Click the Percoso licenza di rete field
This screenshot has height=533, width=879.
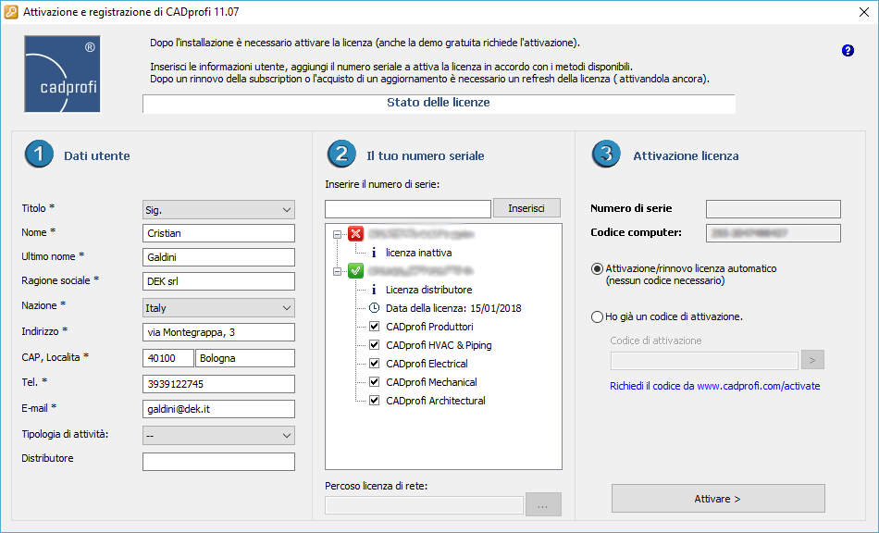[x=424, y=505]
